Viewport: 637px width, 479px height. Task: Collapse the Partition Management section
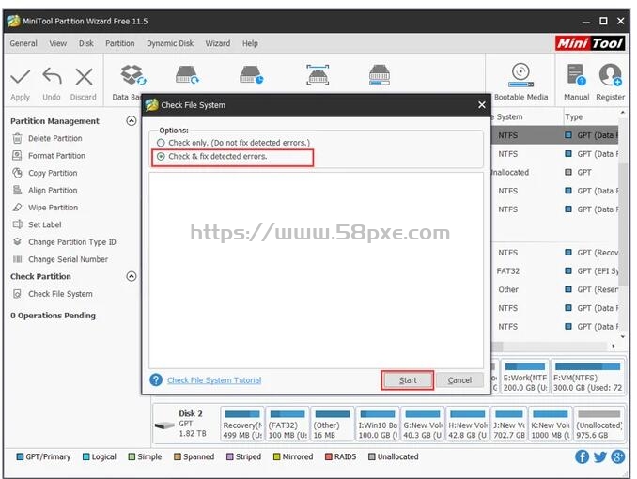(132, 120)
